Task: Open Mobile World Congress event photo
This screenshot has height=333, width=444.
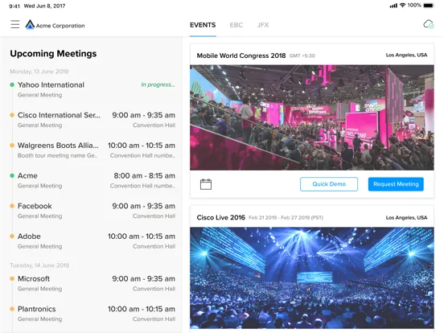Action: (x=312, y=117)
